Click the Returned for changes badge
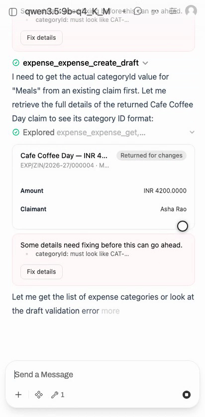The image size is (205, 417). [151, 156]
